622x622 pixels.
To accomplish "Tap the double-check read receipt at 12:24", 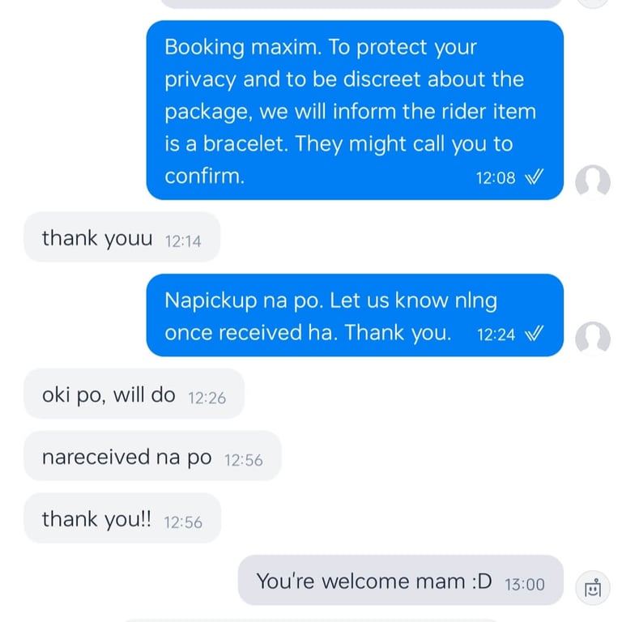I will coord(535,334).
